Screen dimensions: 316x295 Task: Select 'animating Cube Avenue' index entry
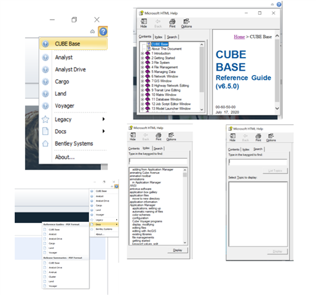pos(144,173)
